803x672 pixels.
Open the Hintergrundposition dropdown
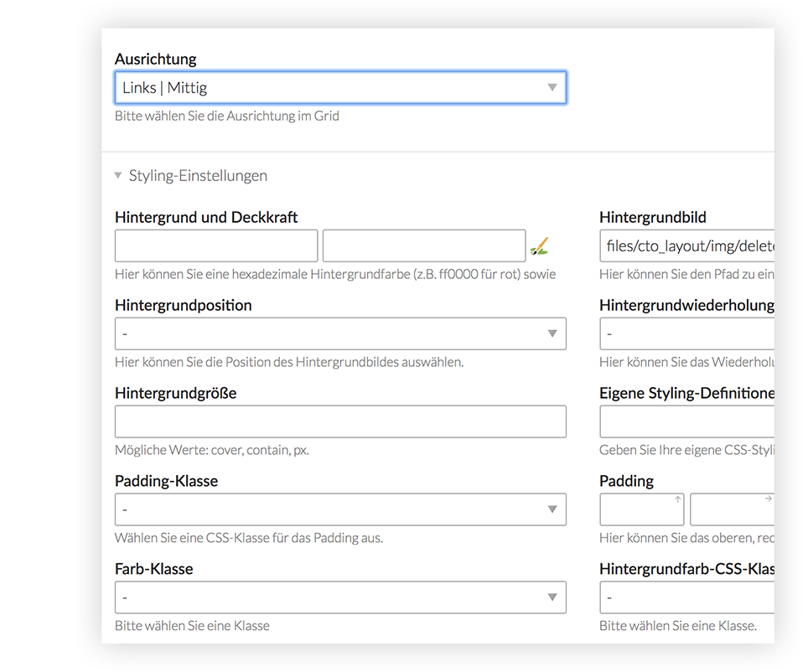pyautogui.click(x=340, y=333)
